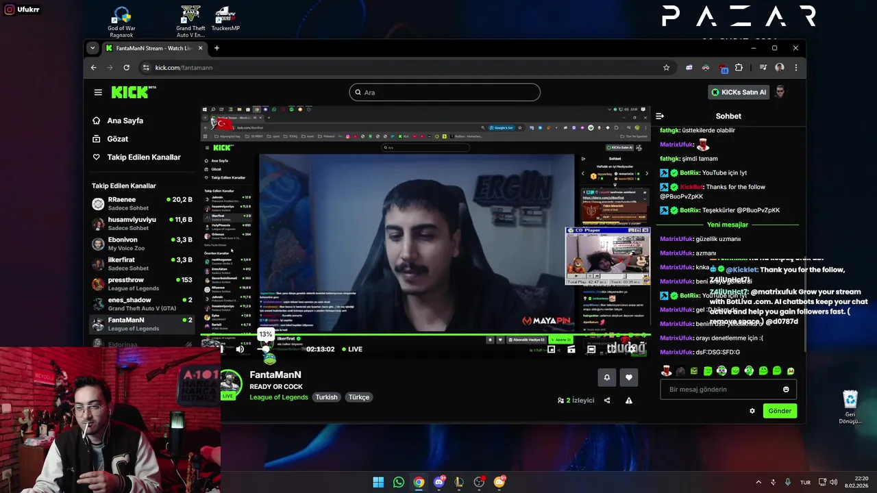Open a new browser tab
The width and height of the screenshot is (877, 493).
(x=217, y=48)
